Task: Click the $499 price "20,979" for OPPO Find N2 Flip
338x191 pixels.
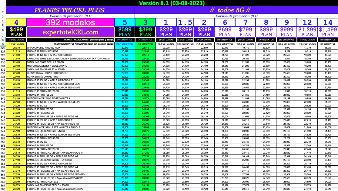Action: point(16,48)
